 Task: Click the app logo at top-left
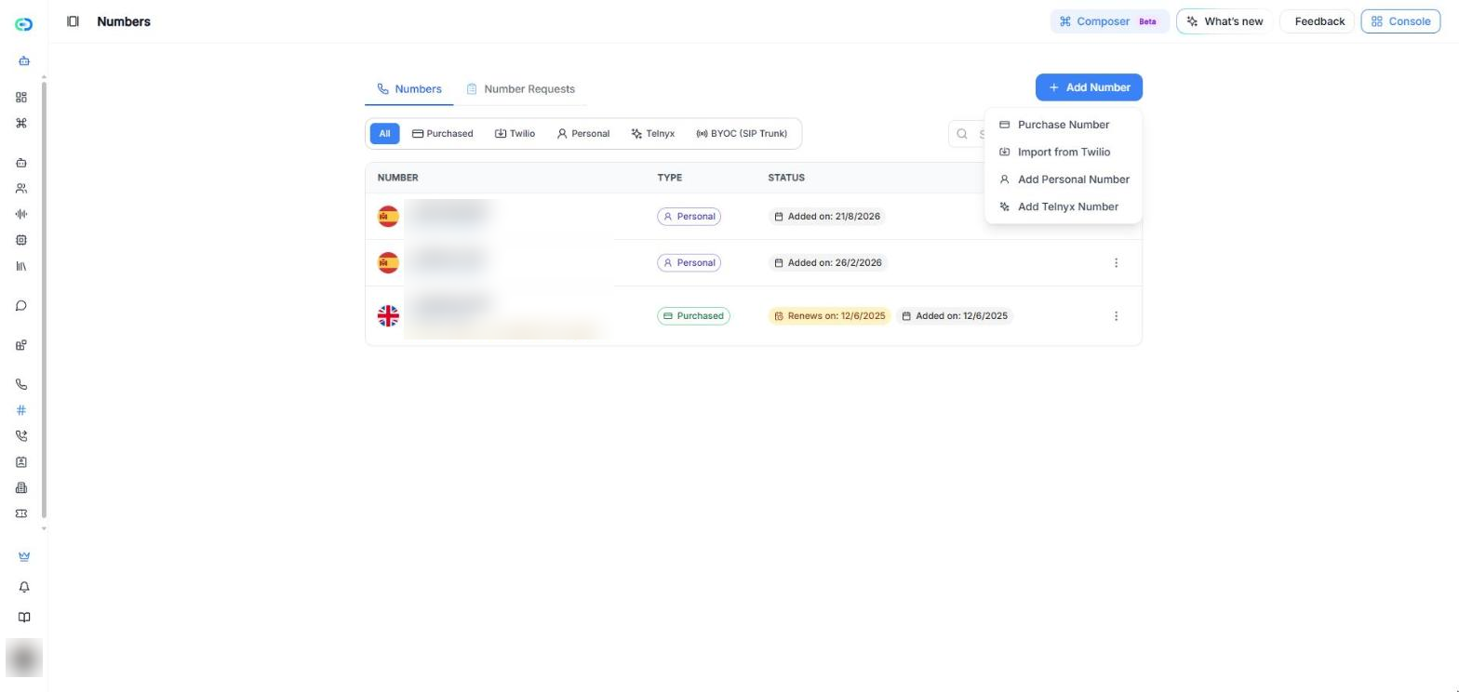pos(24,24)
